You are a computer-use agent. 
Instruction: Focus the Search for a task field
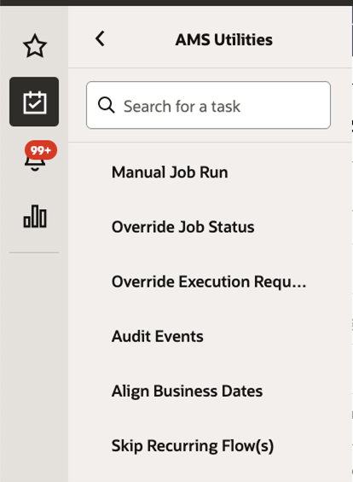(x=208, y=105)
